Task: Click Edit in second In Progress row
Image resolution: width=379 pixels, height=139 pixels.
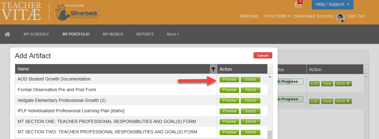Action: (x=314, y=101)
